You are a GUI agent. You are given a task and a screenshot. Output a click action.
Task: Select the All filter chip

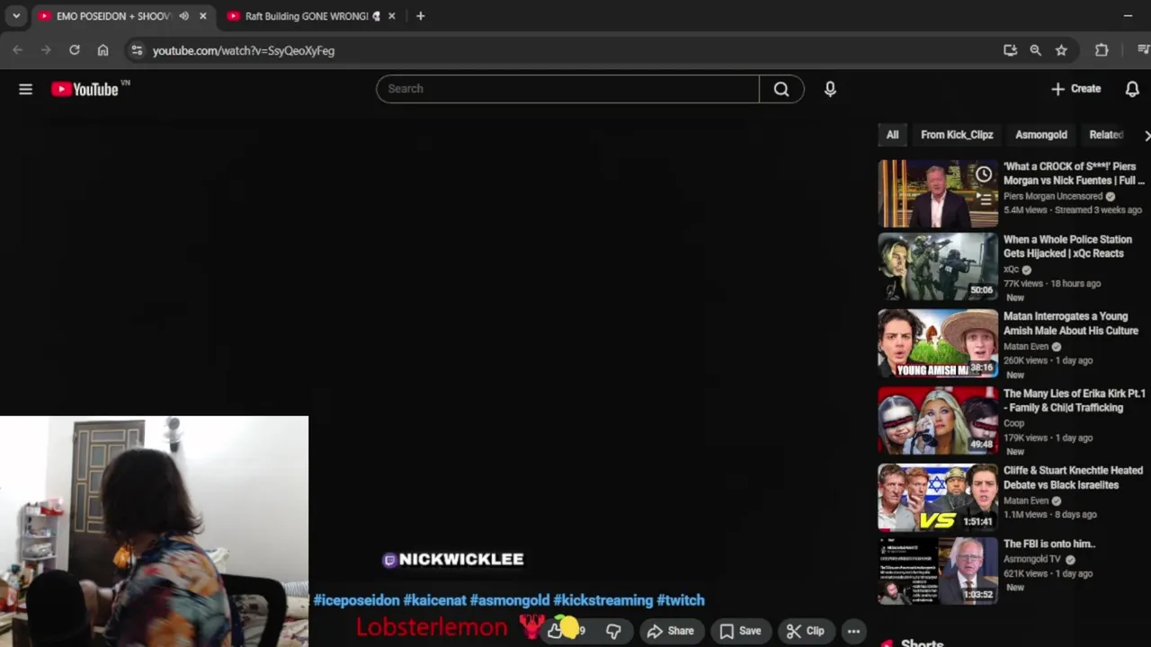pyautogui.click(x=892, y=135)
